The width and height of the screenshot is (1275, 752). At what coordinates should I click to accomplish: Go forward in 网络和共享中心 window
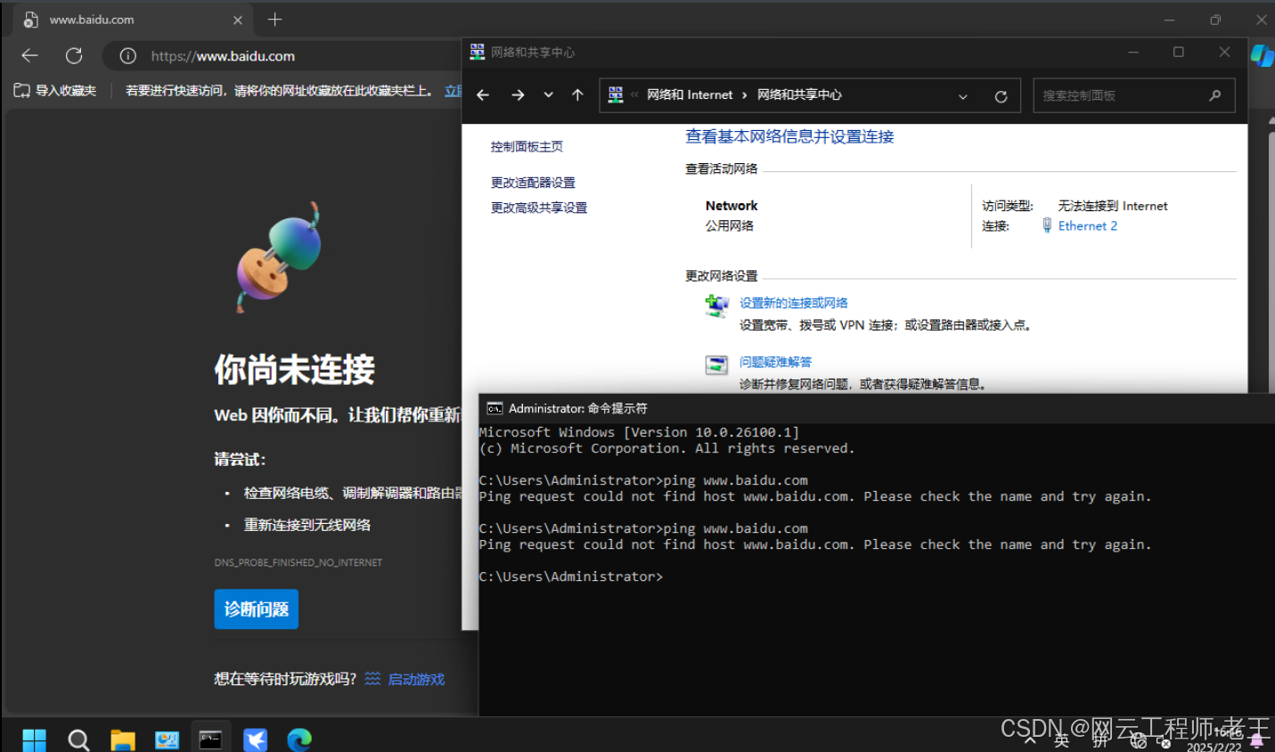coord(518,95)
